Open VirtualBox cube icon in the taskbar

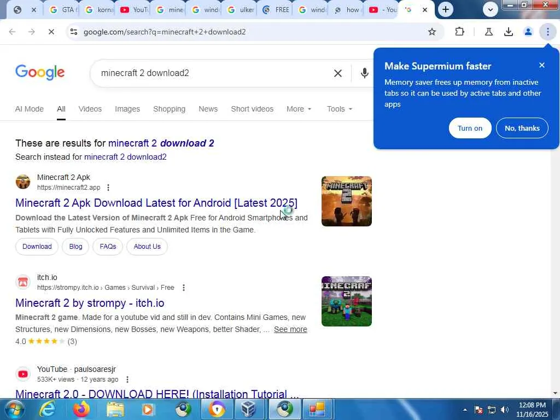click(x=248, y=409)
